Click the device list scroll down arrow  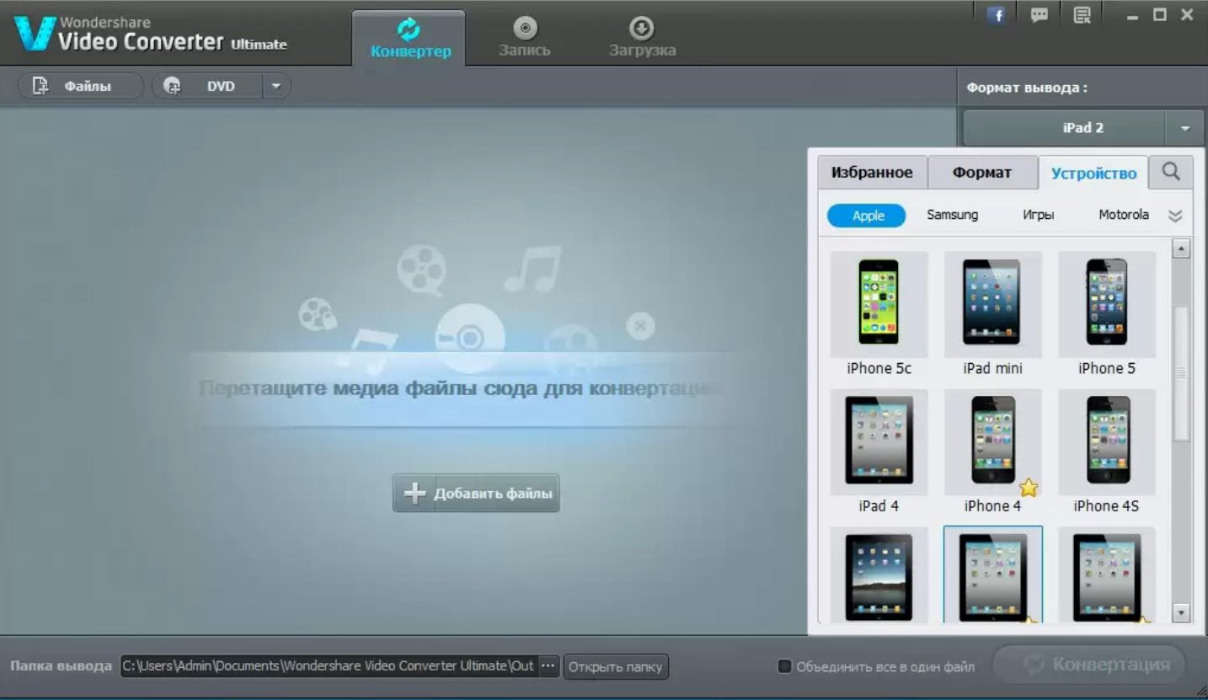1181,613
